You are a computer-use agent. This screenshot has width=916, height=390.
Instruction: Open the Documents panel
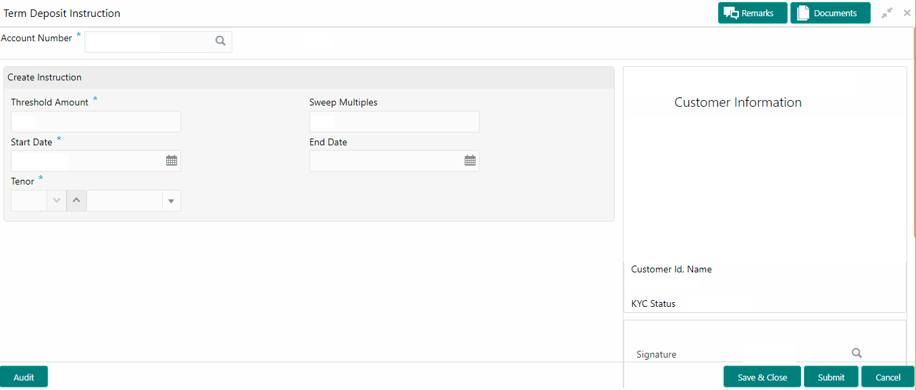[x=830, y=13]
